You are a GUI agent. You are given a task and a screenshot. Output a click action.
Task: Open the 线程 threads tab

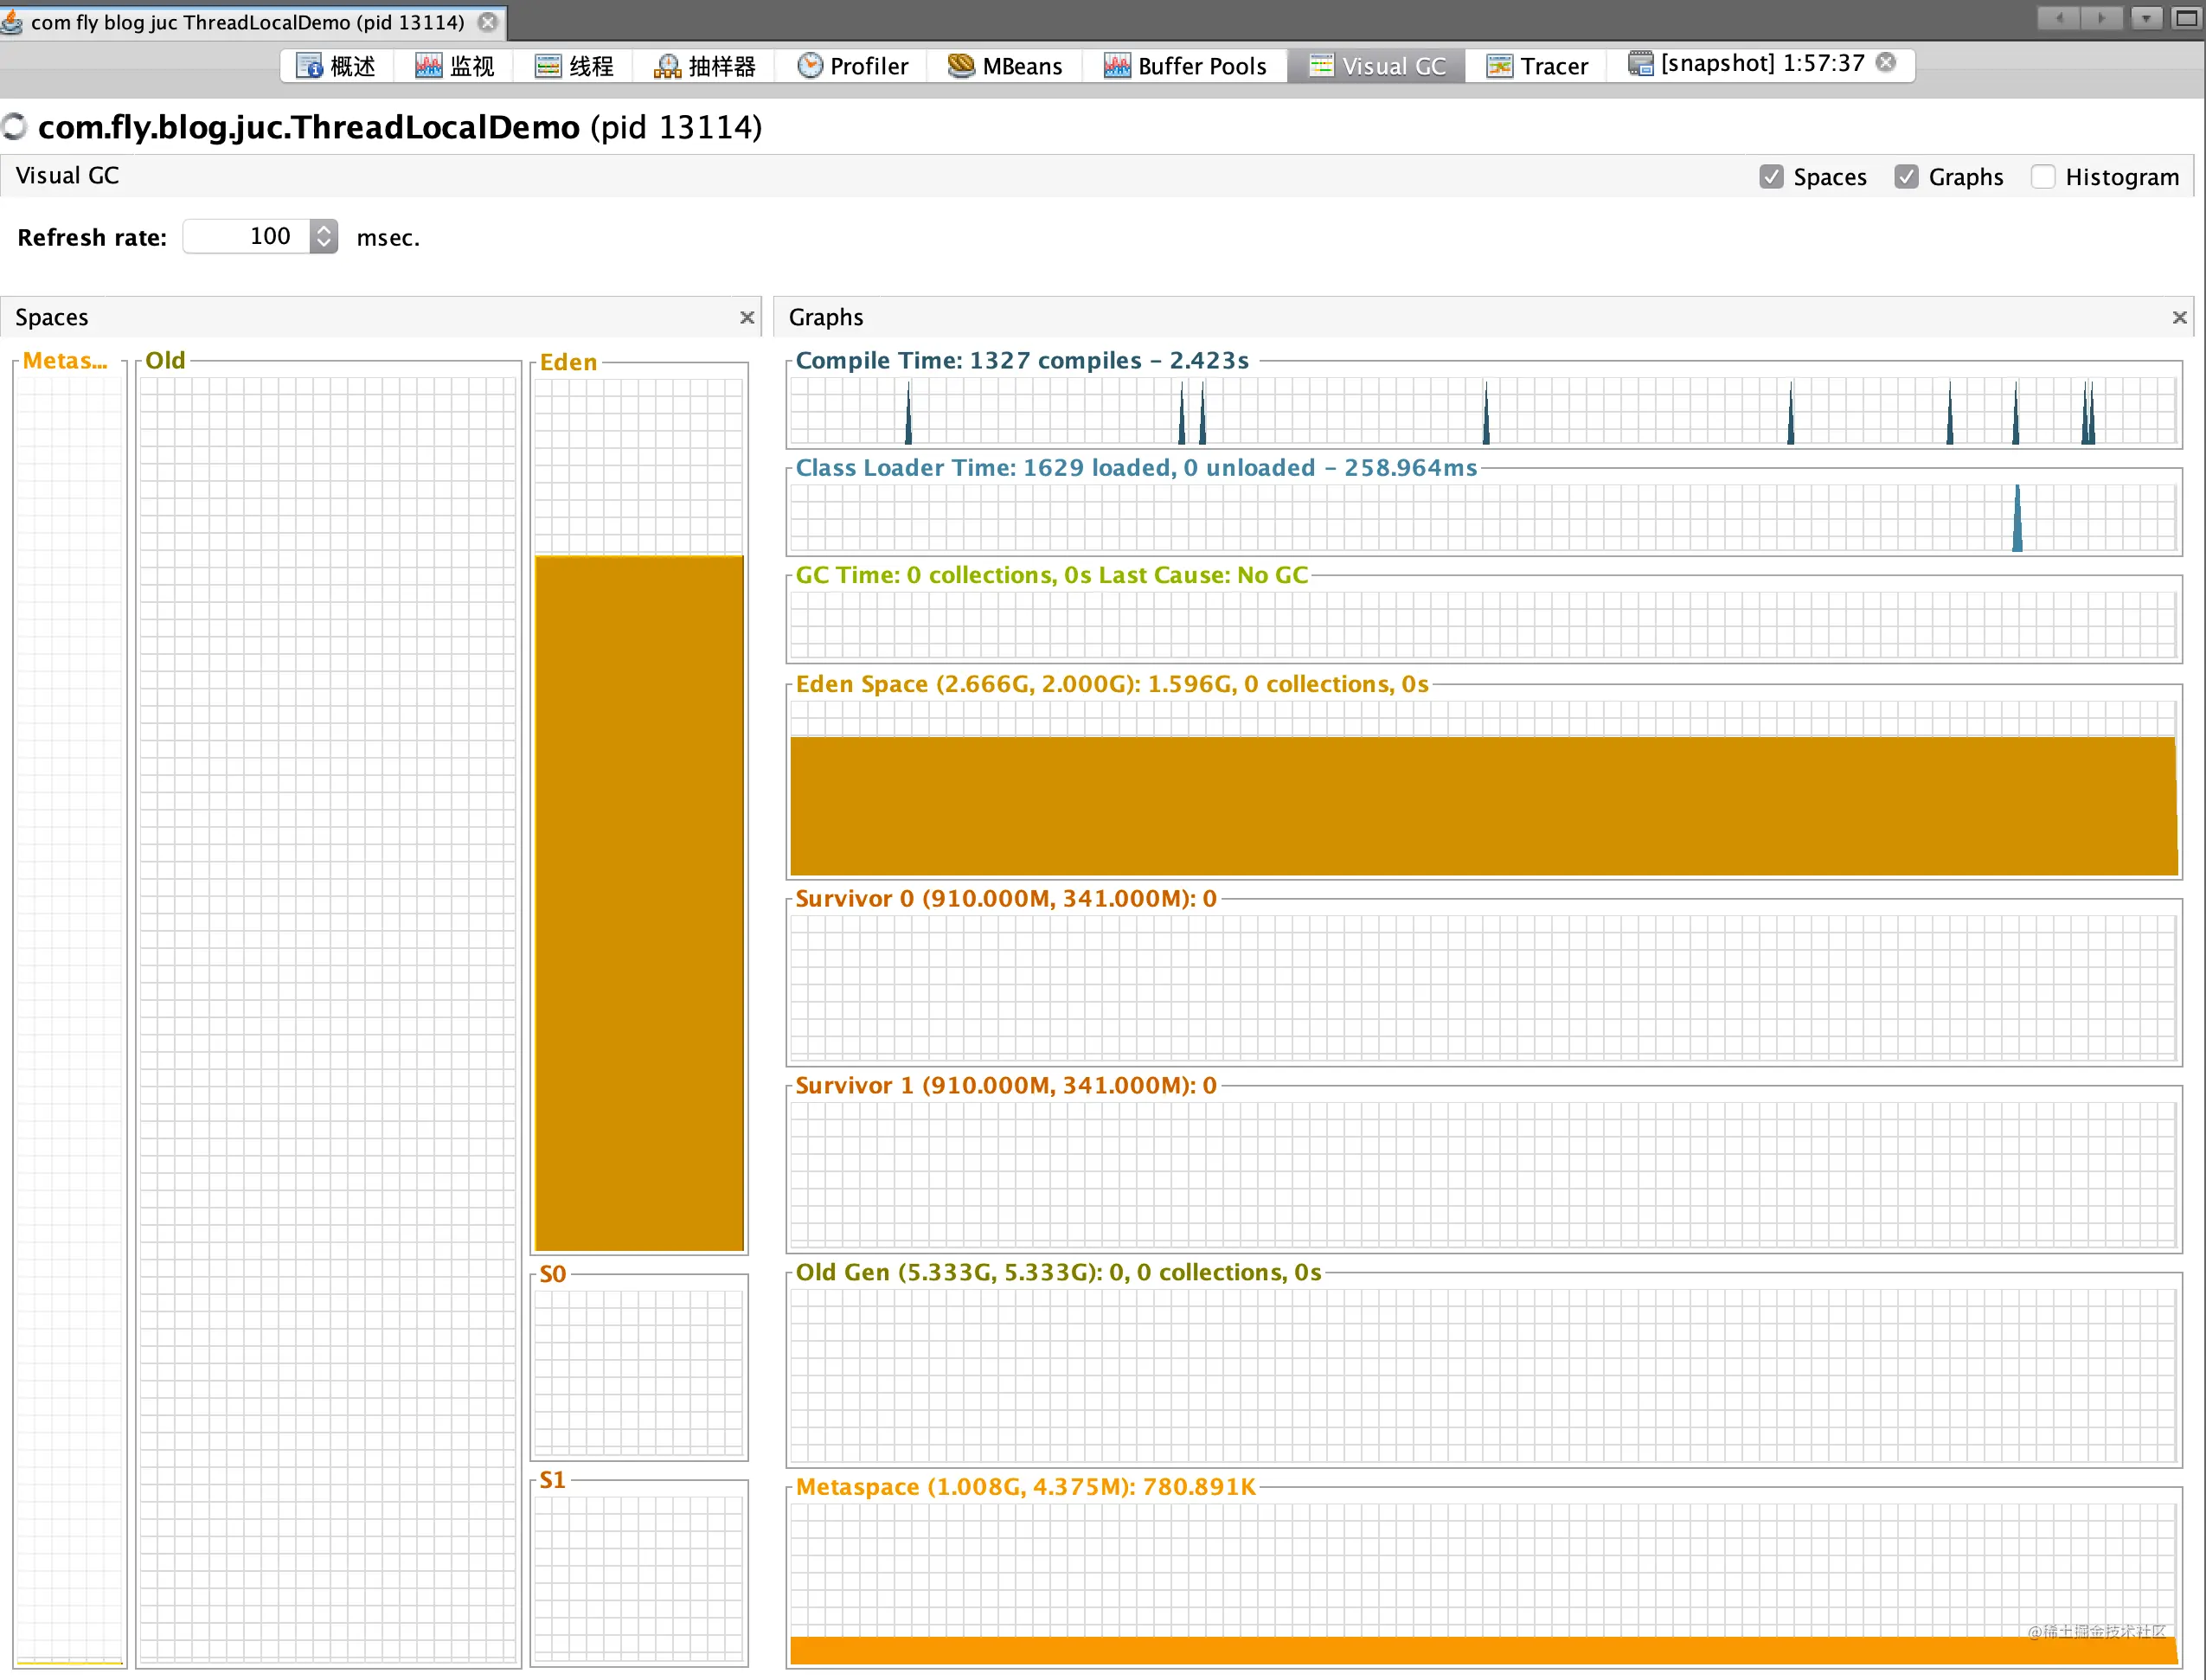click(574, 66)
